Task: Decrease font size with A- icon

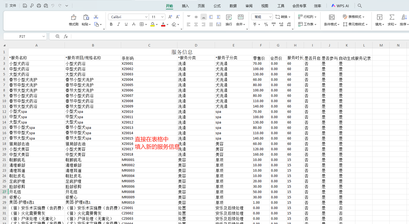Action: [x=178, y=17]
